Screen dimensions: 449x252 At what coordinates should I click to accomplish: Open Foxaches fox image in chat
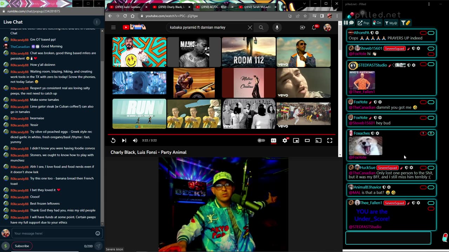point(366,146)
